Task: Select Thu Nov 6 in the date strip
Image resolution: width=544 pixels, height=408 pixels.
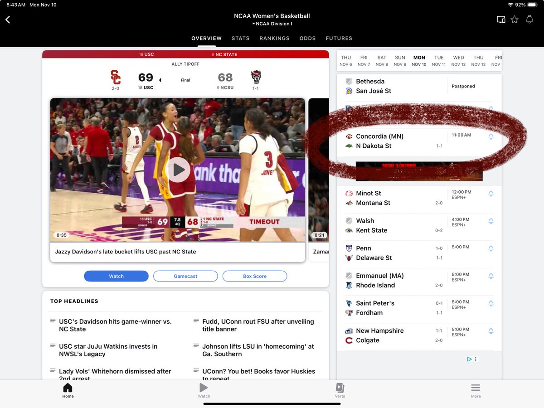Action: point(346,61)
